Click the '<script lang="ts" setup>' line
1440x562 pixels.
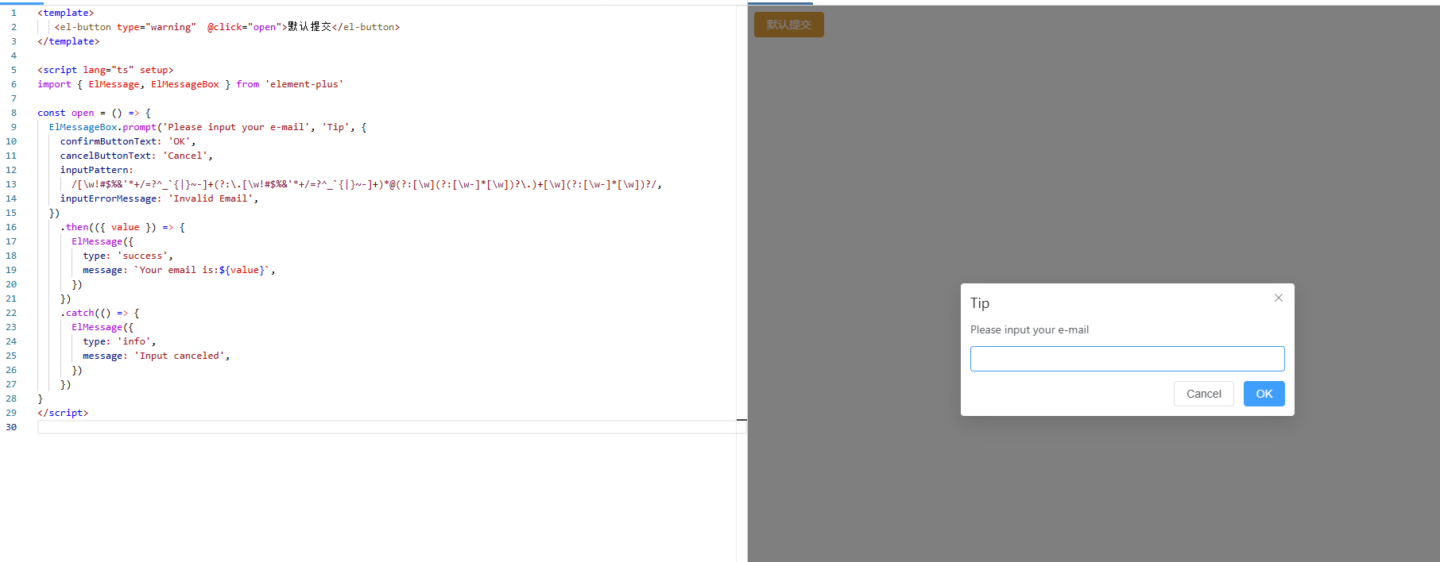(105, 70)
